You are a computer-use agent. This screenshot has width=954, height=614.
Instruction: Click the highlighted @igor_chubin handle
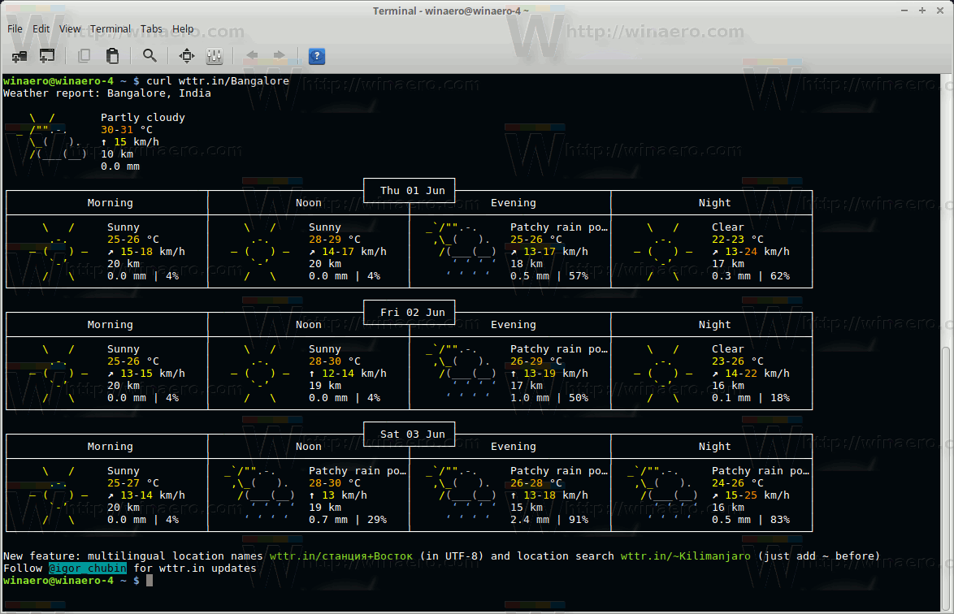point(87,568)
